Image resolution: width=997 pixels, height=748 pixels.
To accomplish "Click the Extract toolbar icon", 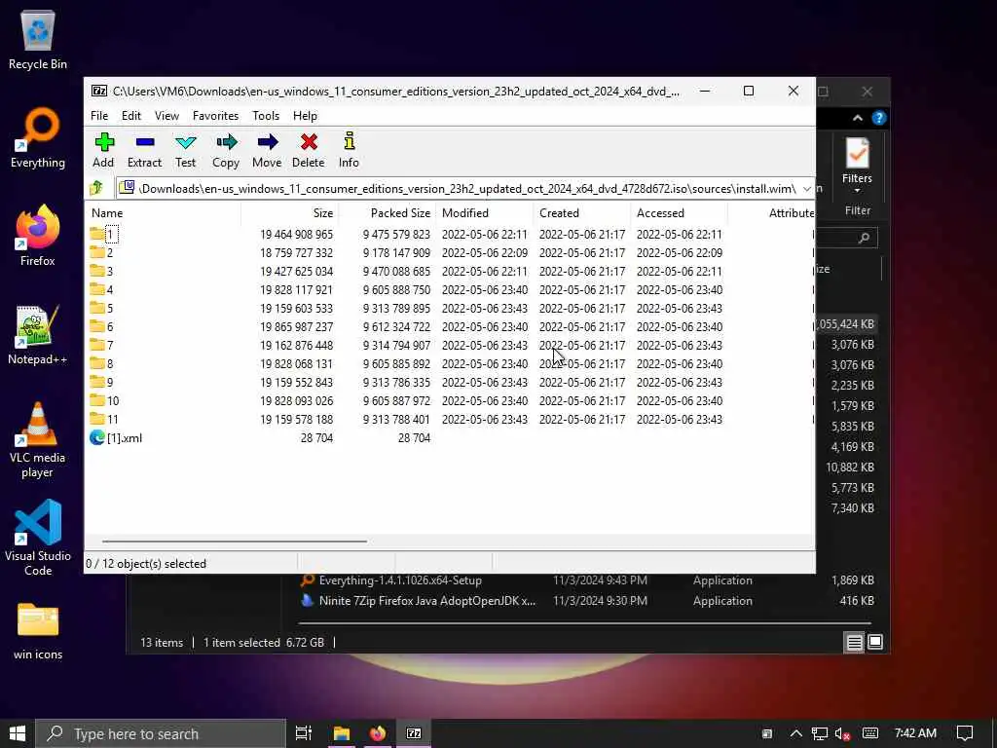I will pos(144,150).
